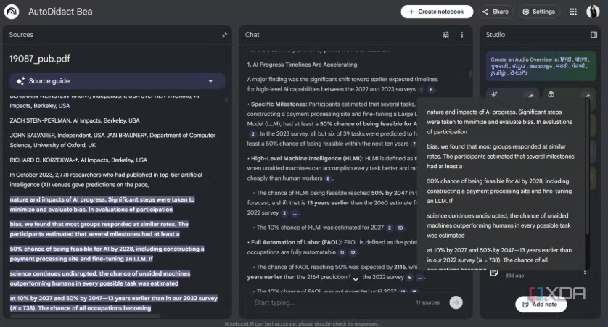Expand the Source guide dropdown

(x=210, y=81)
